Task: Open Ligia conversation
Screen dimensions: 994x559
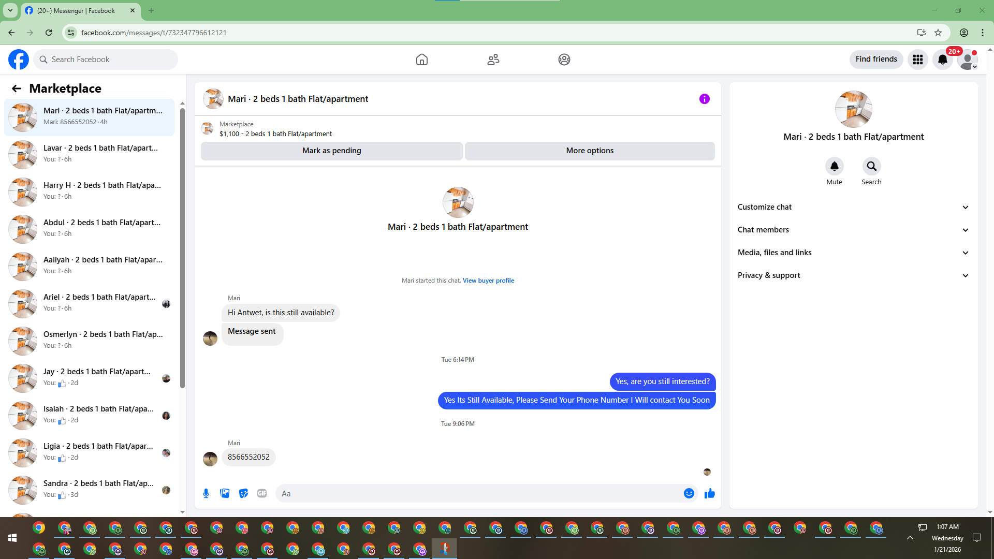Action: pos(89,452)
